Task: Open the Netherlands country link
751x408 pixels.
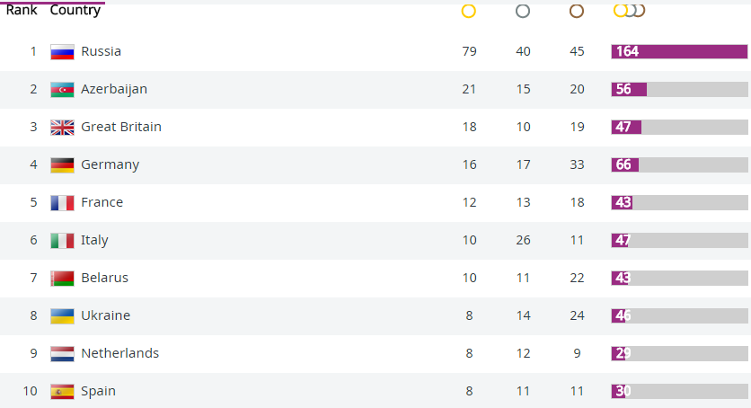Action: point(119,353)
